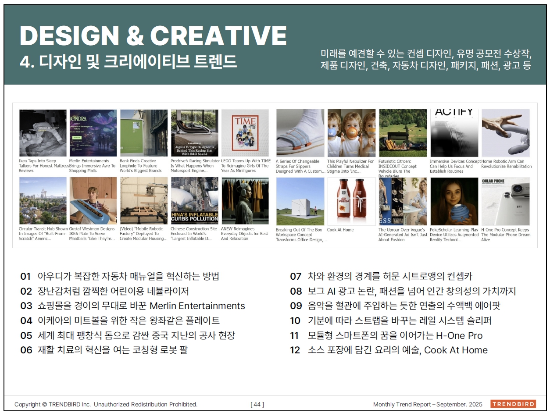Click list item 07 about 시트로앵의 컨셉카

381,276
